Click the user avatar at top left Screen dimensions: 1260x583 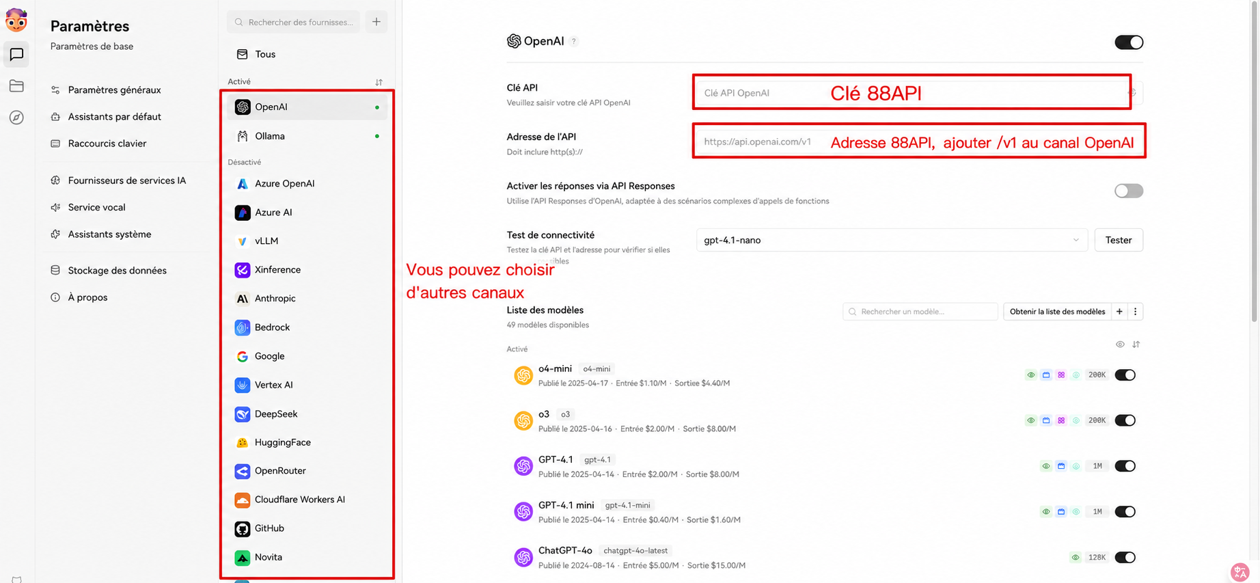16,20
